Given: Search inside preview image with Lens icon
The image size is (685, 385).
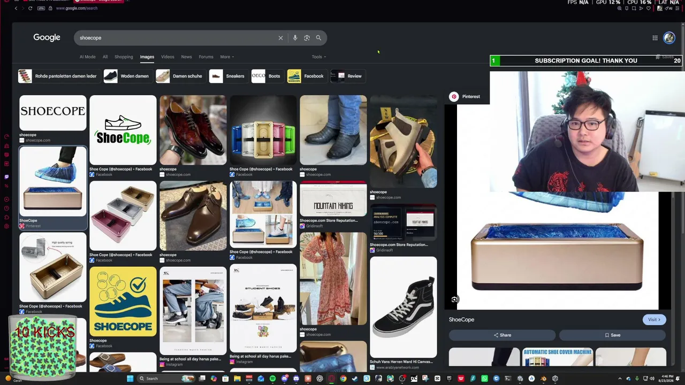Looking at the screenshot, I should coord(454,300).
